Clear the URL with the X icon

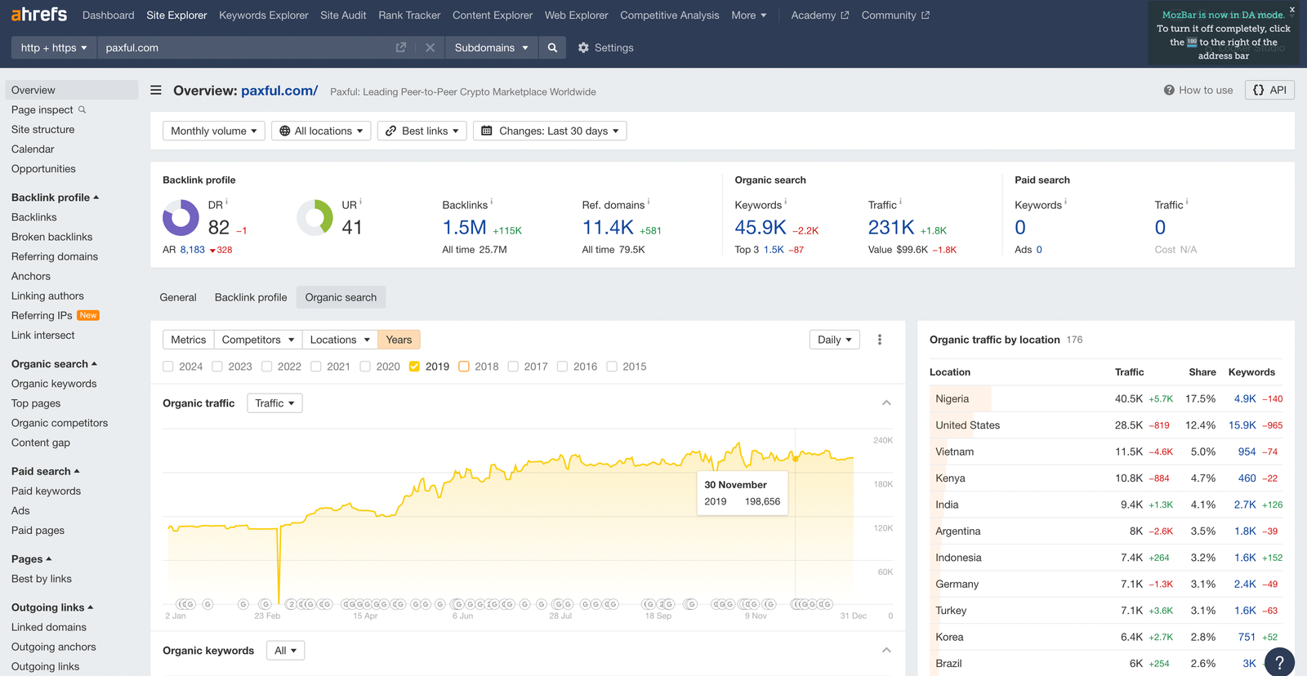point(430,47)
